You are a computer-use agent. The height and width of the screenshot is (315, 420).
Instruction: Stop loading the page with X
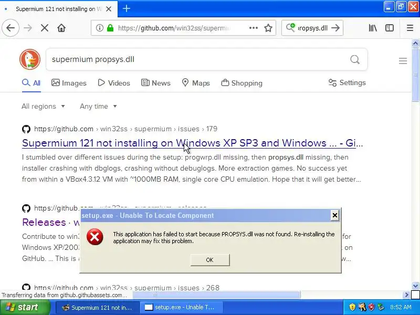45,28
